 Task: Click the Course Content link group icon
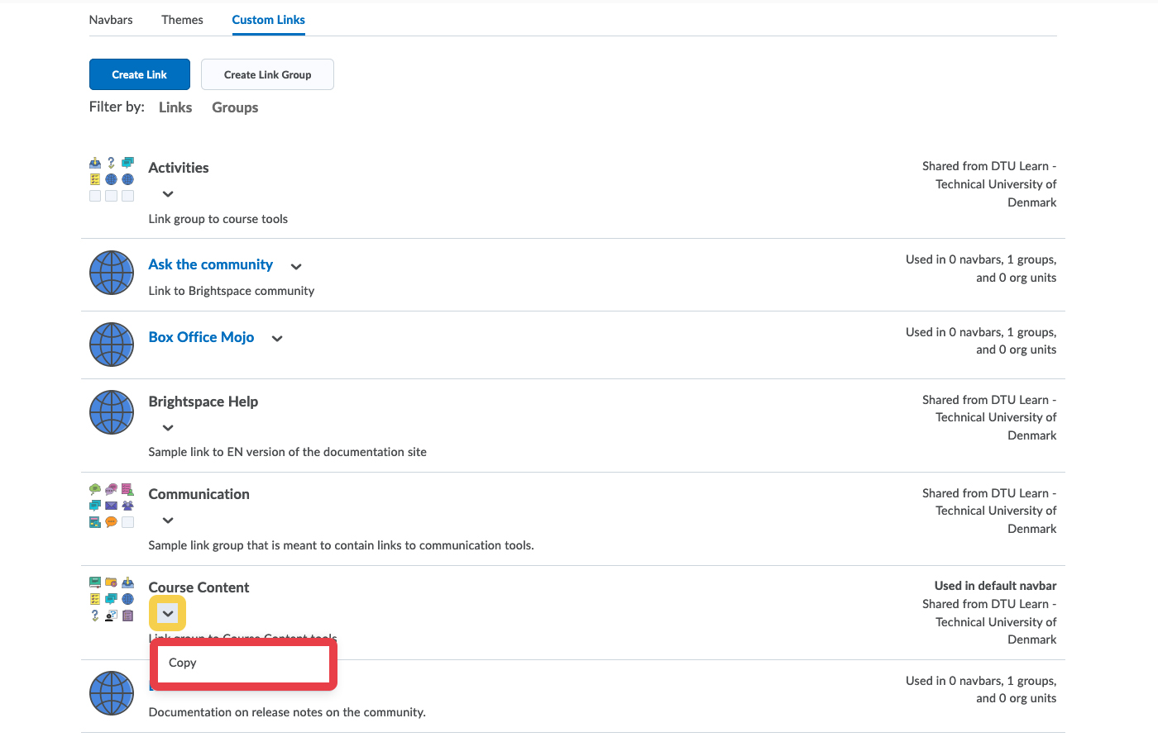point(111,599)
